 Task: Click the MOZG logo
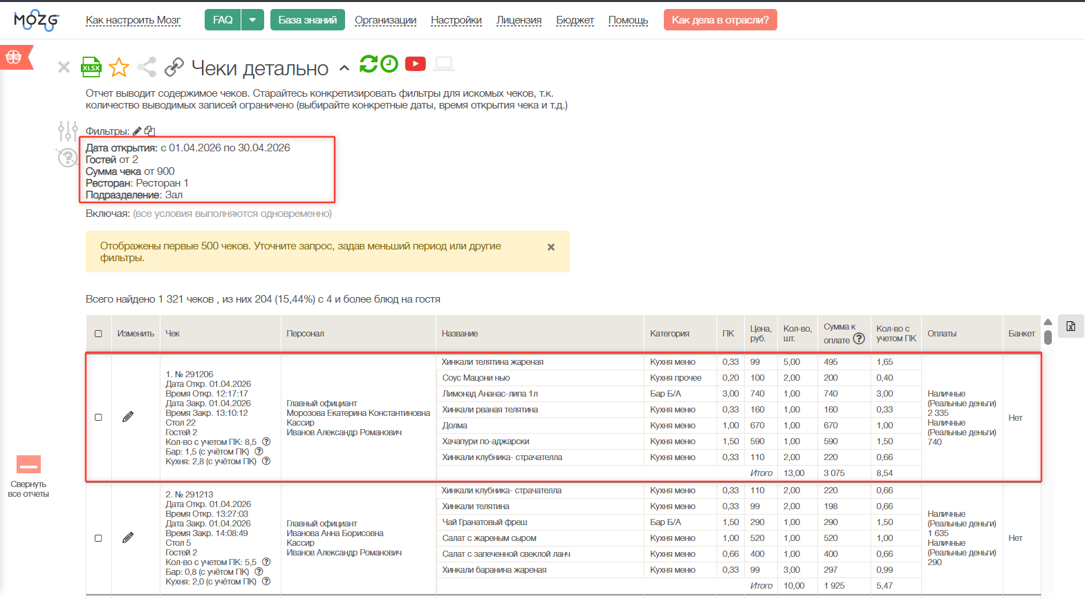pos(37,20)
